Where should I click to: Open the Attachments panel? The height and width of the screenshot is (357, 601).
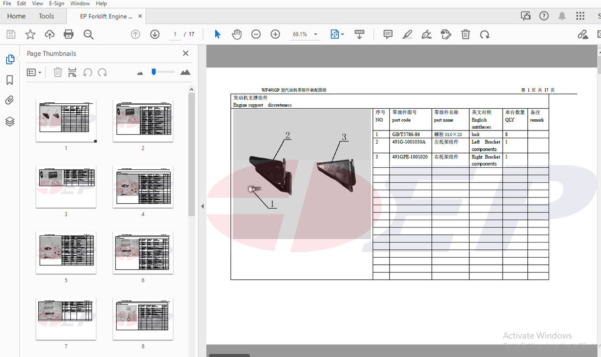pyautogui.click(x=10, y=100)
